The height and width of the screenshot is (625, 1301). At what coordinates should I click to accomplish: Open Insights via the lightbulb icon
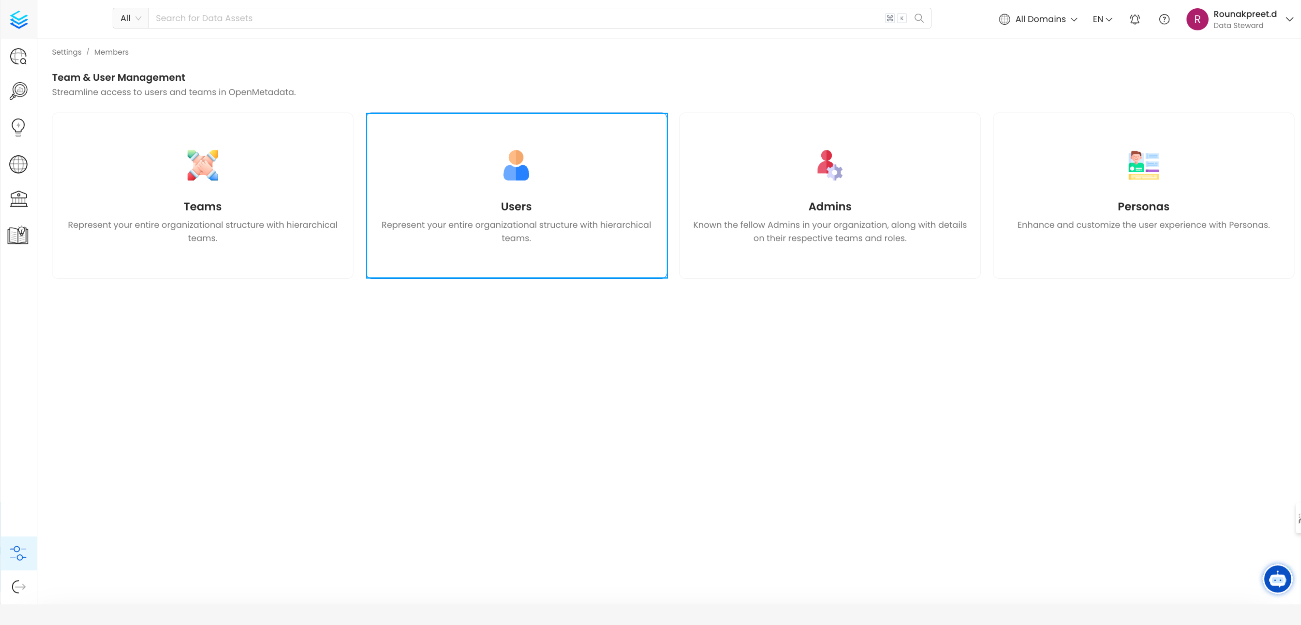(19, 127)
